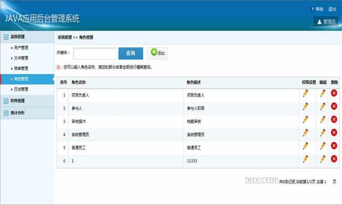
Task: Delete the 系统管理员 role
Action: [334, 133]
